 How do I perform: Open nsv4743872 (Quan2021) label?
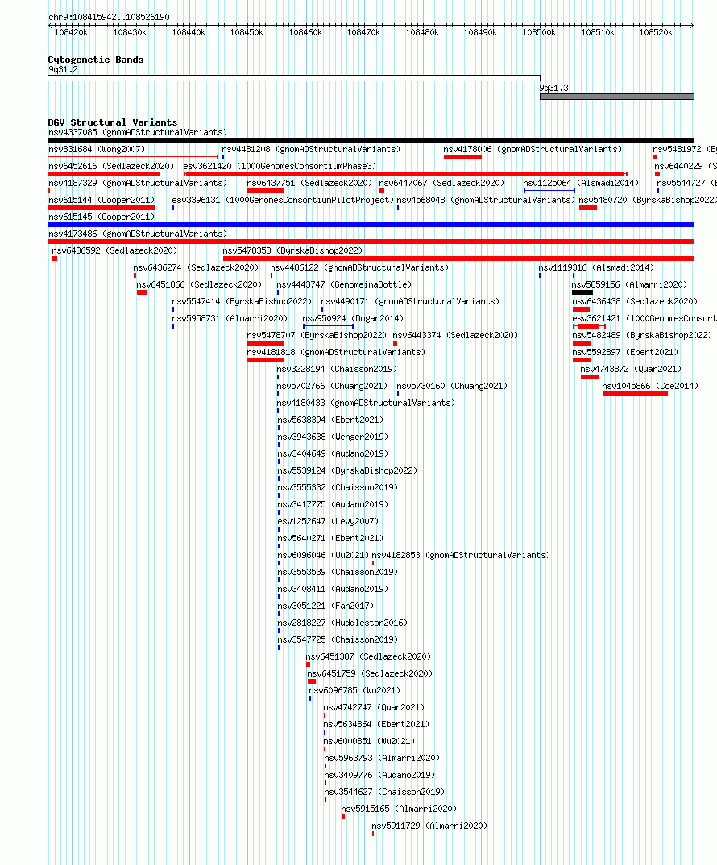[x=631, y=370]
